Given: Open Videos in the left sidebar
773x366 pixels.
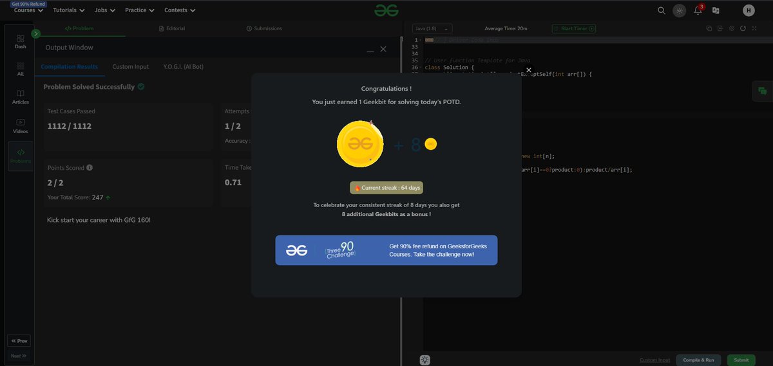Looking at the screenshot, I should (x=21, y=126).
